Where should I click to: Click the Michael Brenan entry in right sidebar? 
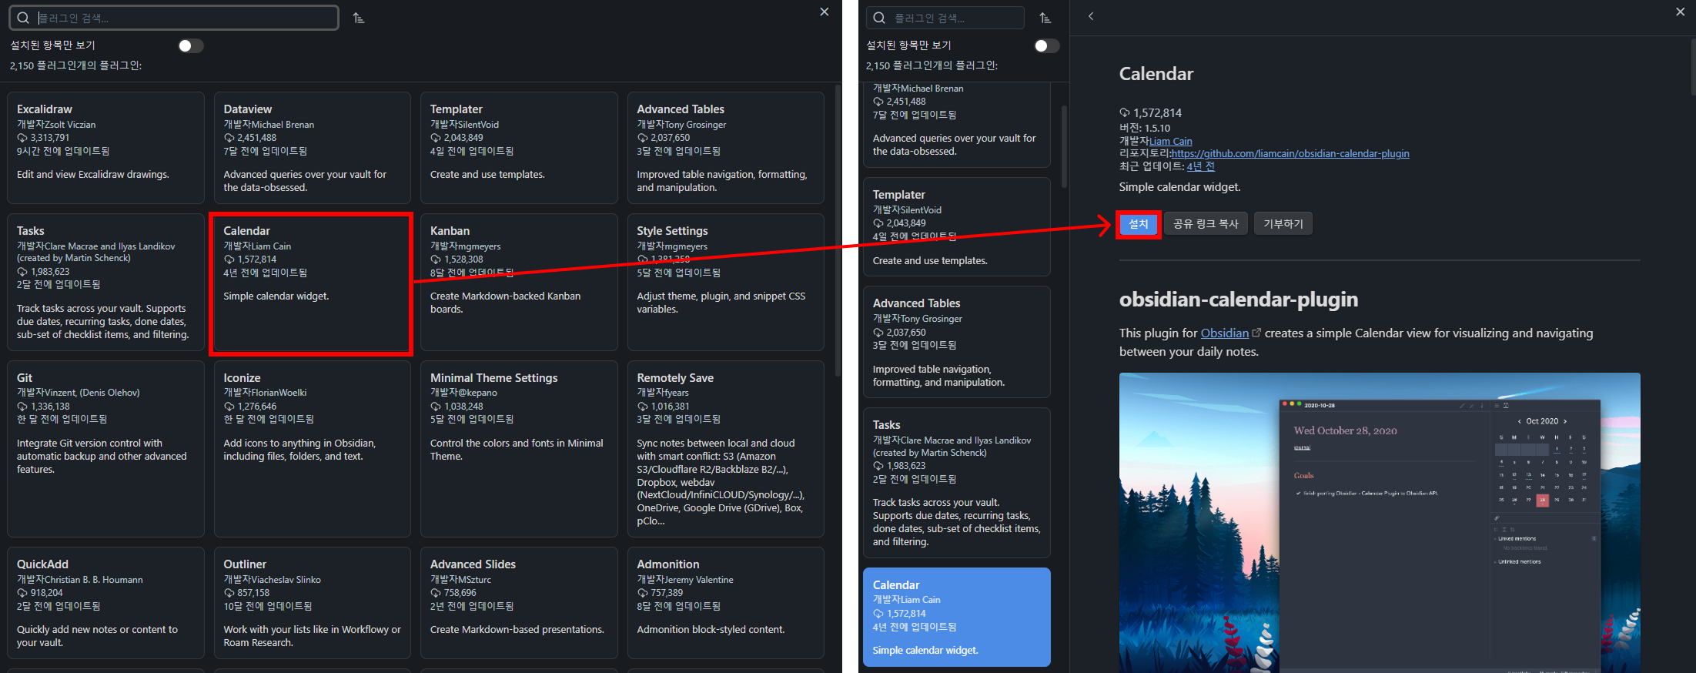click(957, 125)
